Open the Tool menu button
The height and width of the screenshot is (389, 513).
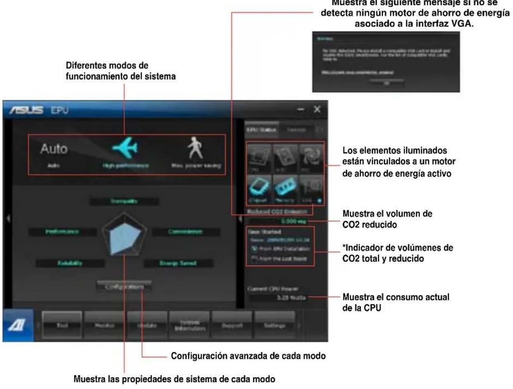pos(62,325)
